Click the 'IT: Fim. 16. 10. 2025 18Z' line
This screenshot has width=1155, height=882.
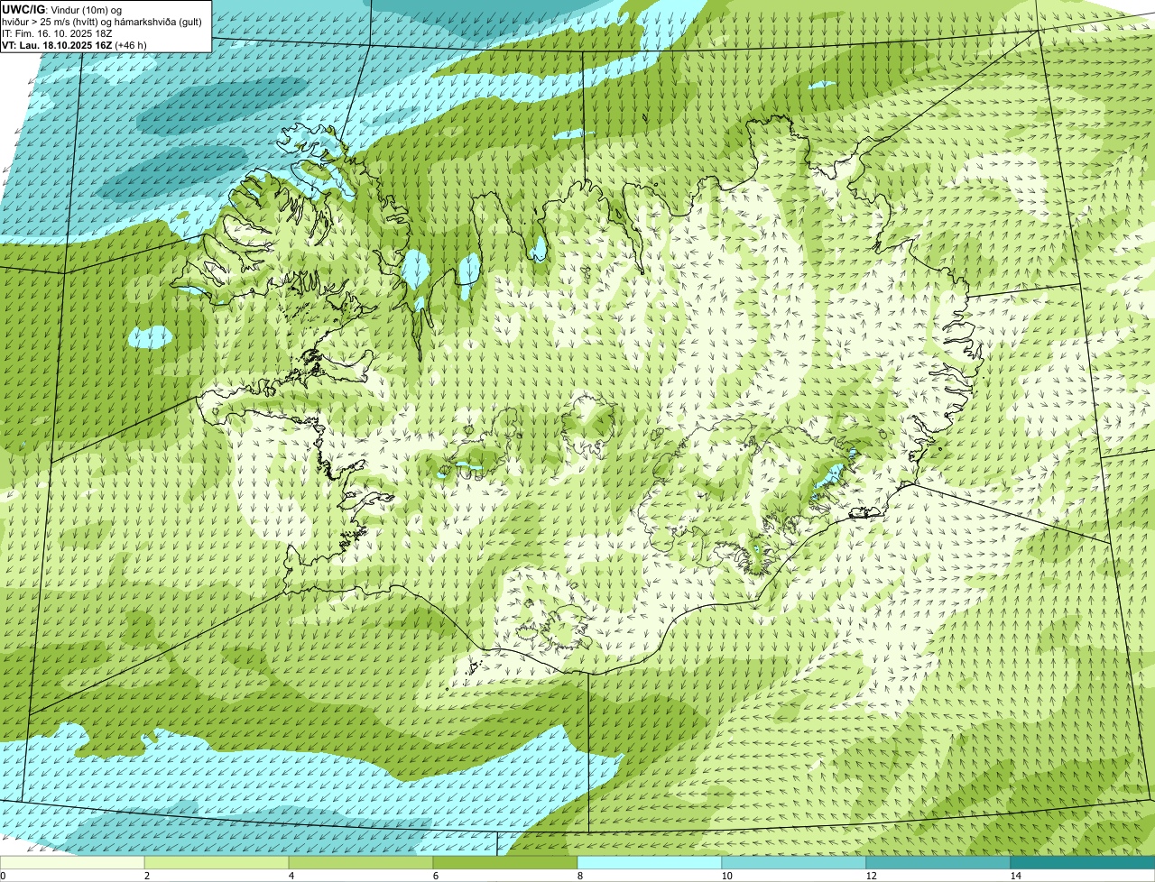click(57, 32)
